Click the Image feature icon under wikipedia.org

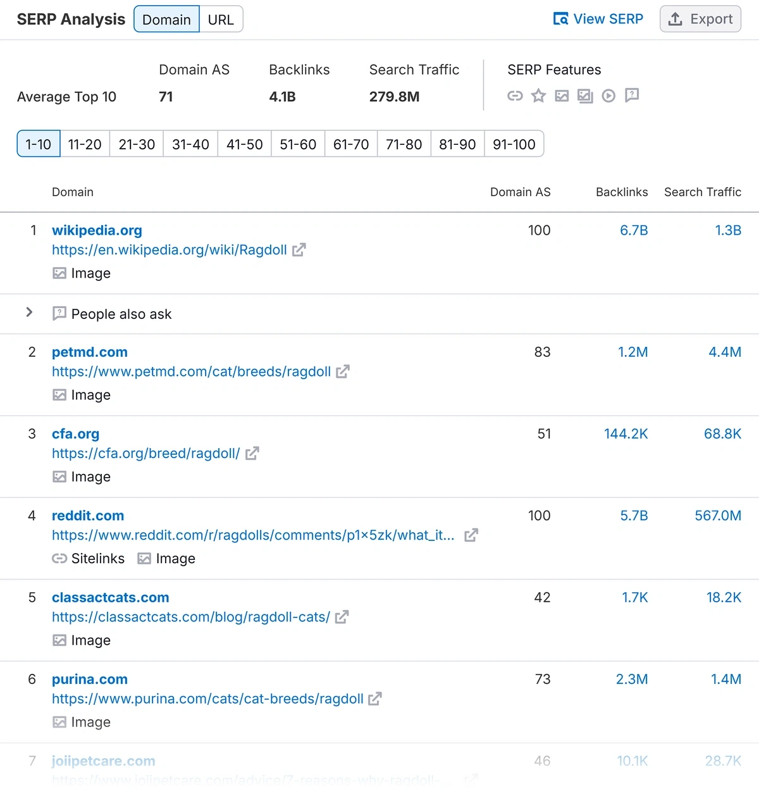[x=59, y=273]
